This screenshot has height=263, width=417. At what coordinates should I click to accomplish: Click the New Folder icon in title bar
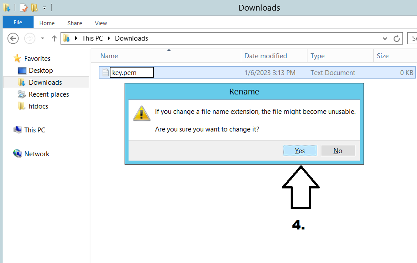[34, 8]
